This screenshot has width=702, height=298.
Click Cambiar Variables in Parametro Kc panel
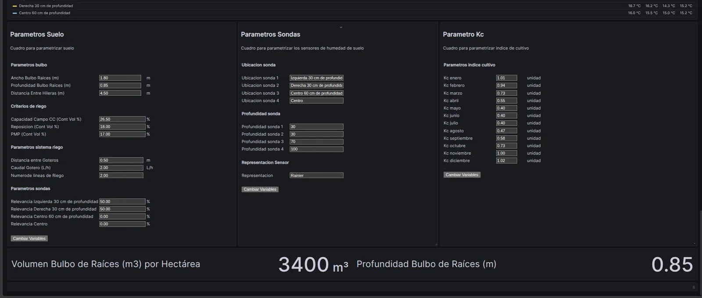pyautogui.click(x=462, y=175)
